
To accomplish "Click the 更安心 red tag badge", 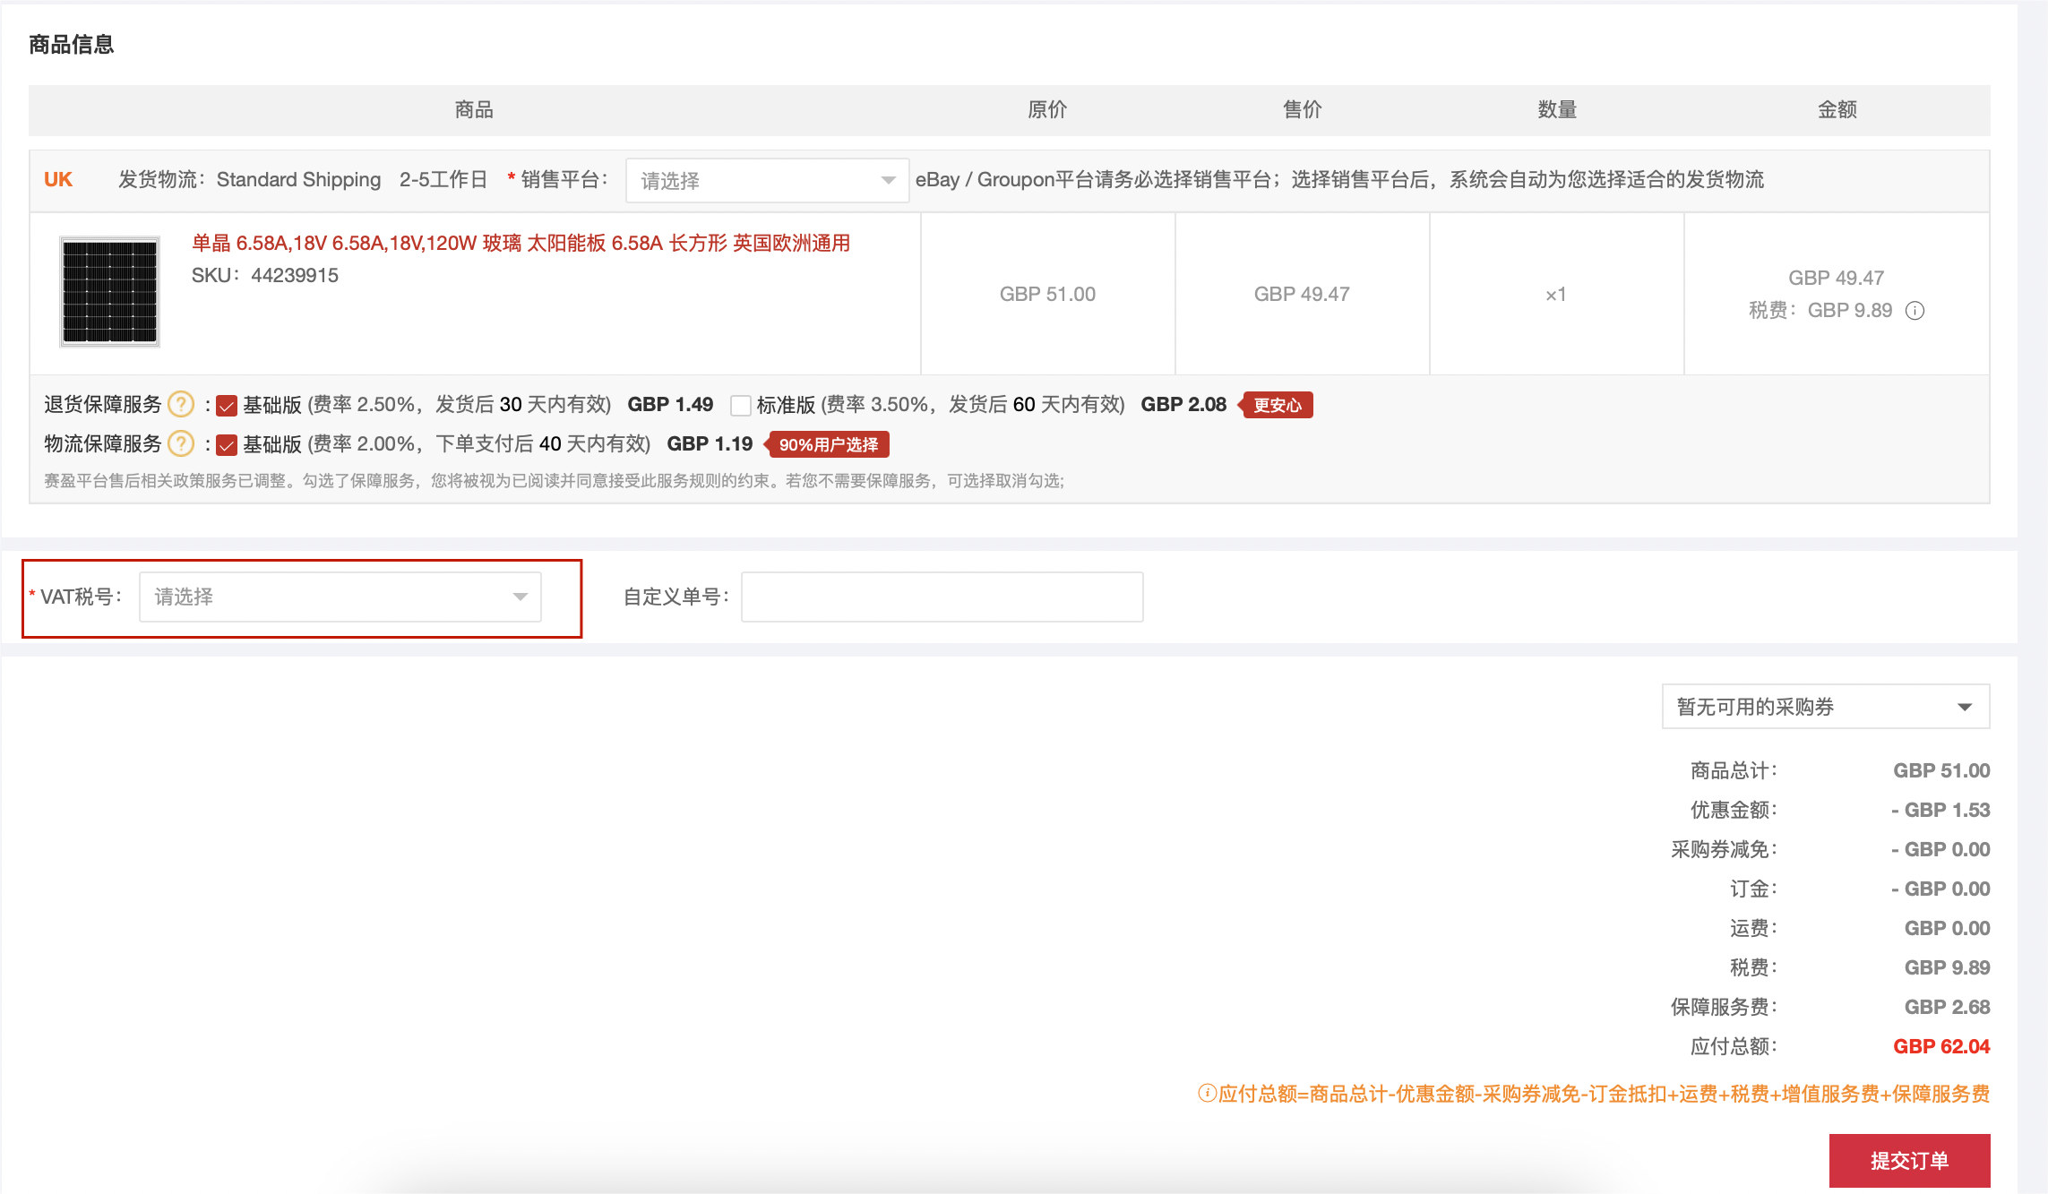I will pyautogui.click(x=1277, y=405).
